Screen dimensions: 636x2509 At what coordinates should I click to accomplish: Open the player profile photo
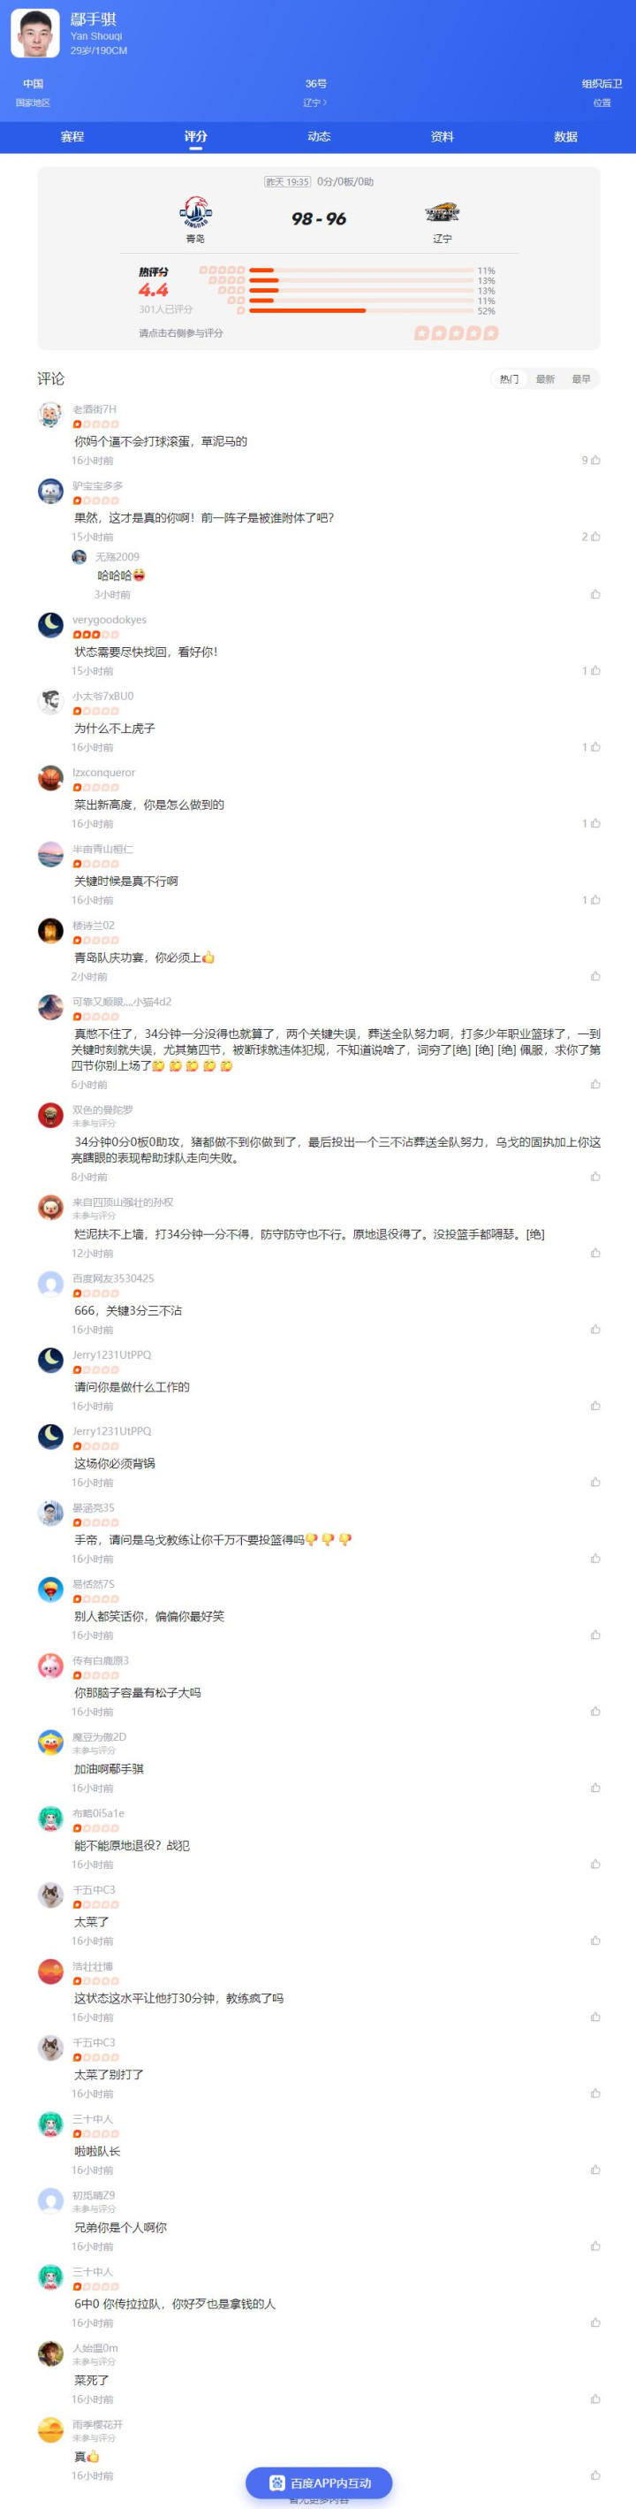35,33
